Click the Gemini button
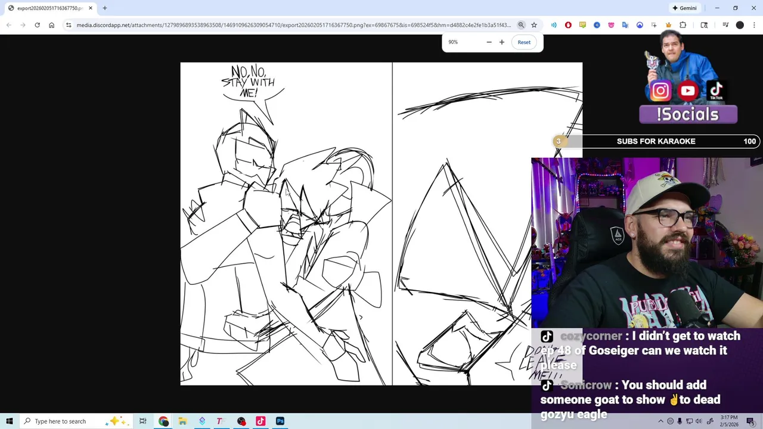This screenshot has height=429, width=763. pyautogui.click(x=684, y=8)
